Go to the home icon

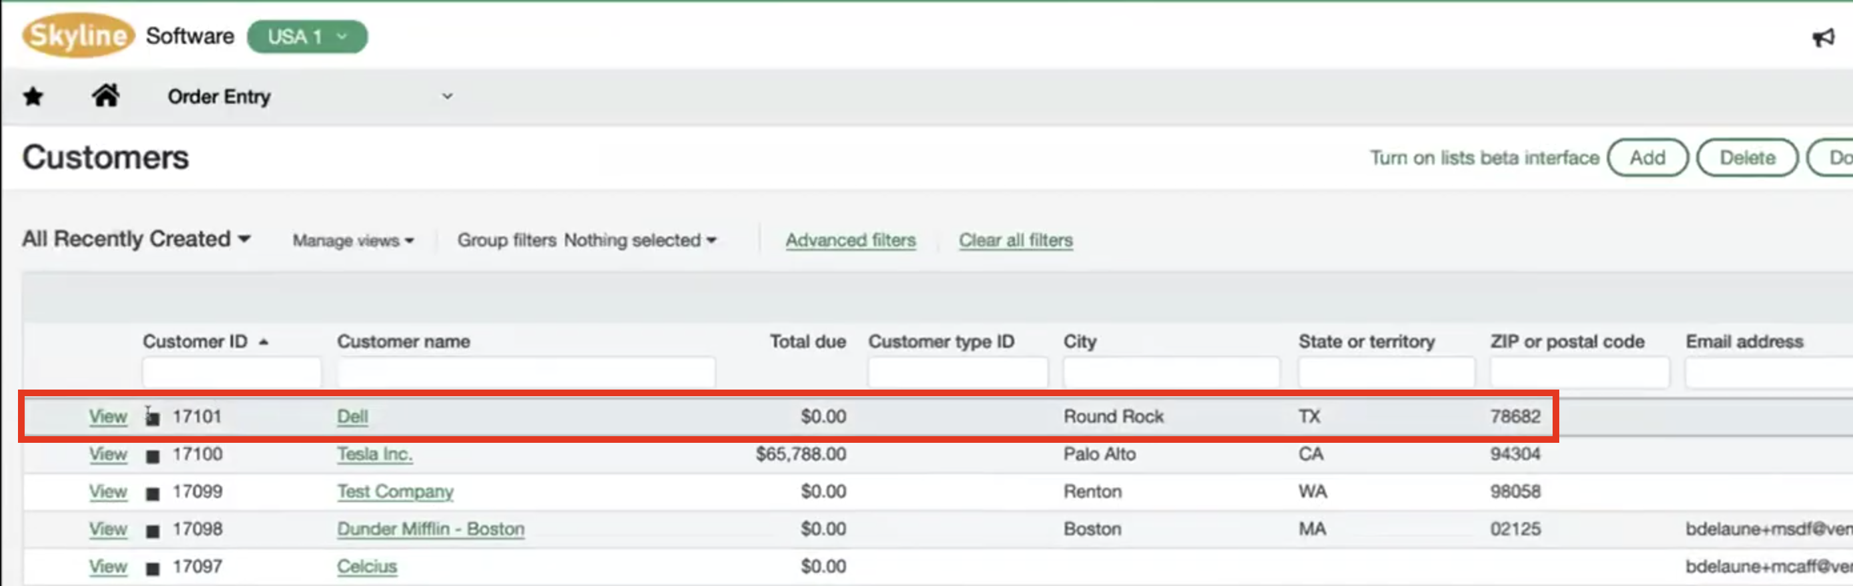tap(106, 95)
